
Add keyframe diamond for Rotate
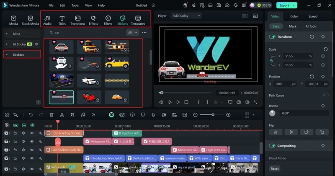pyautogui.click(x=323, y=106)
